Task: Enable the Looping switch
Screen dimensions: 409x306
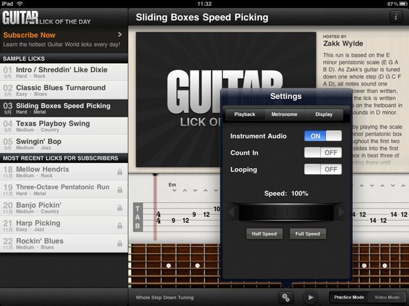Action: pos(323,170)
